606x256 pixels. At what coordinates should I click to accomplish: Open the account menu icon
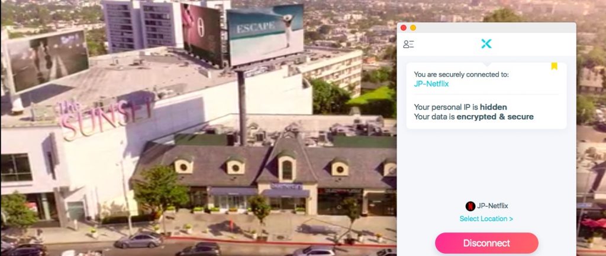pos(408,44)
